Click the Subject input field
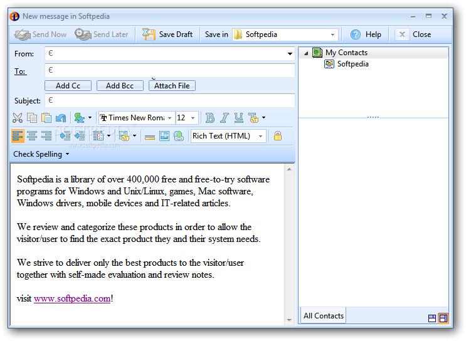The width and height of the screenshot is (466, 341). coord(170,100)
